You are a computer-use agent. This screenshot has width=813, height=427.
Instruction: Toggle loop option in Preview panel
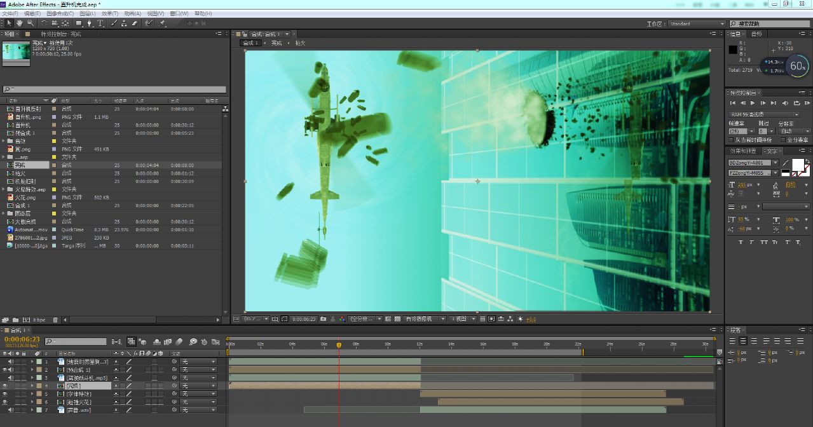tap(796, 103)
